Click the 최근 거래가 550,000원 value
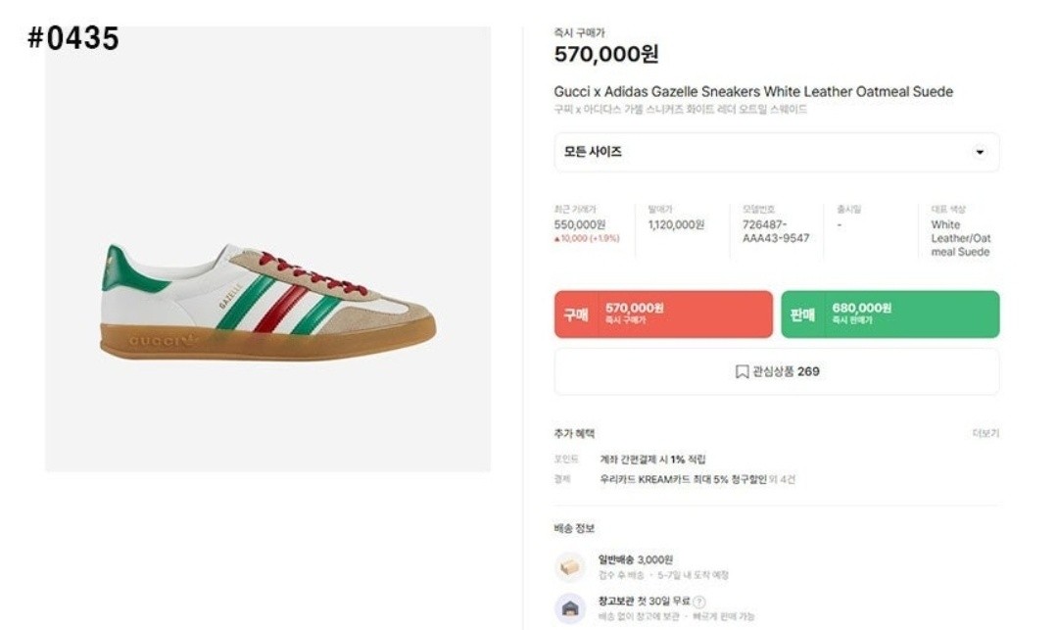The height and width of the screenshot is (630, 1057). [x=580, y=224]
